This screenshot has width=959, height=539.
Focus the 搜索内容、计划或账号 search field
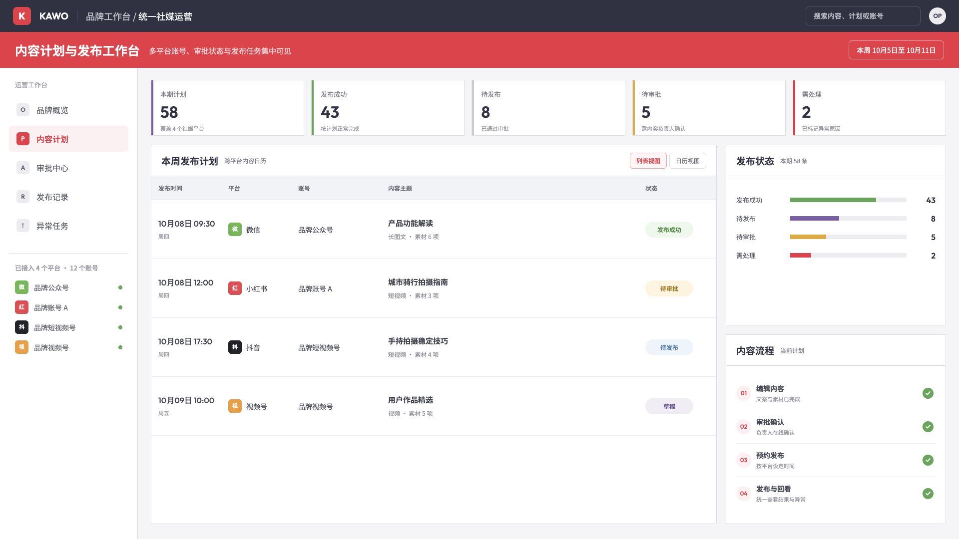(863, 16)
